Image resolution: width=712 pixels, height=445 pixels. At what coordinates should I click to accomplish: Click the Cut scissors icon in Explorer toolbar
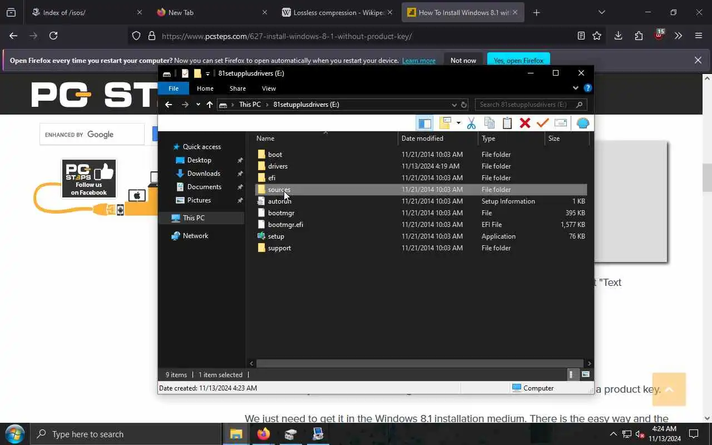click(471, 123)
